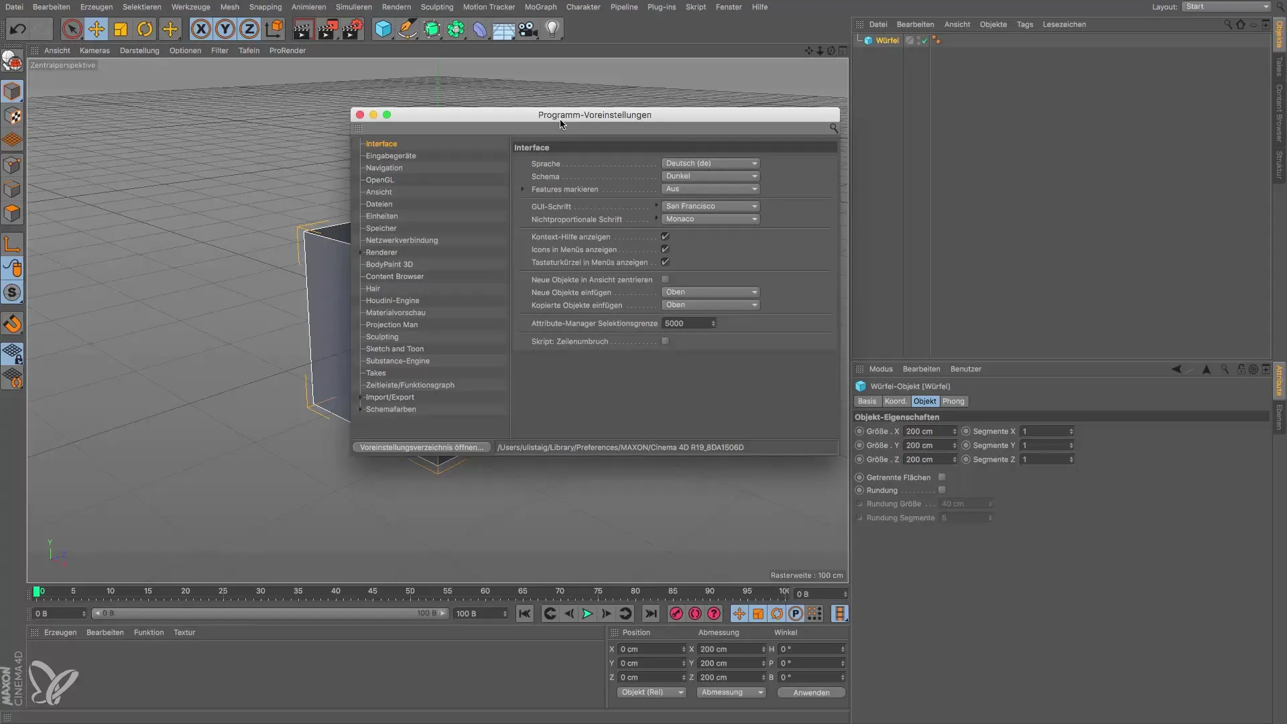Render the current view icon

click(x=302, y=29)
